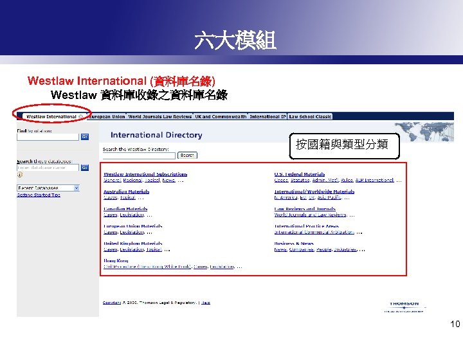Open the Getting Started Tips link
The image size is (463, 347).
pyautogui.click(x=39, y=195)
